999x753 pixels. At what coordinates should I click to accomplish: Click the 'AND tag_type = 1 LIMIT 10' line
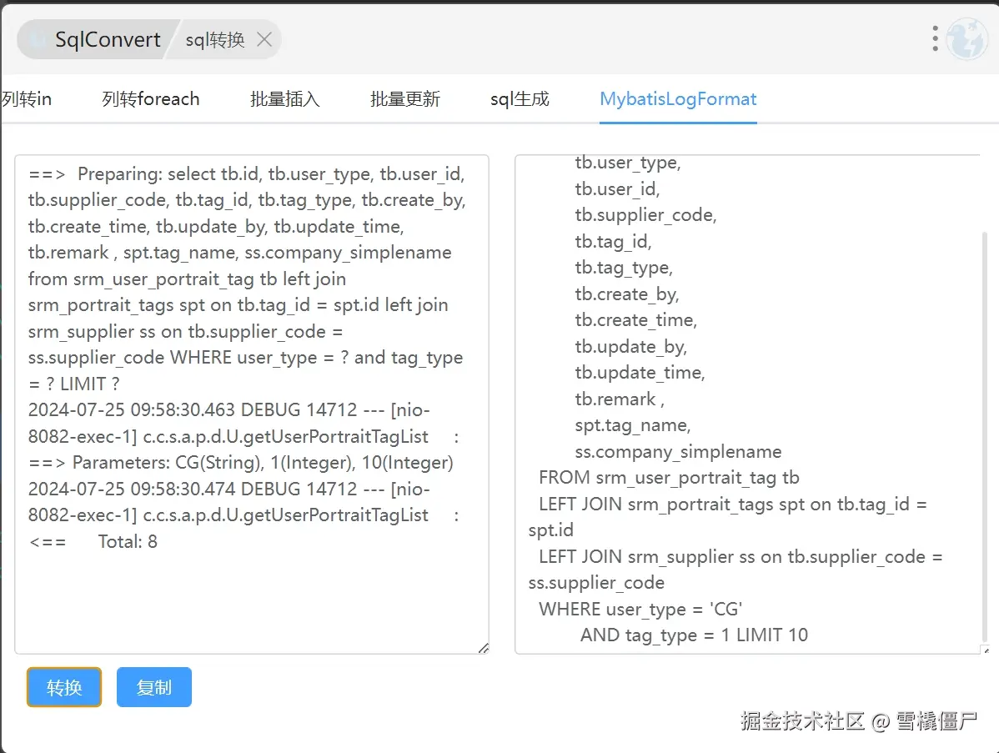(x=694, y=635)
